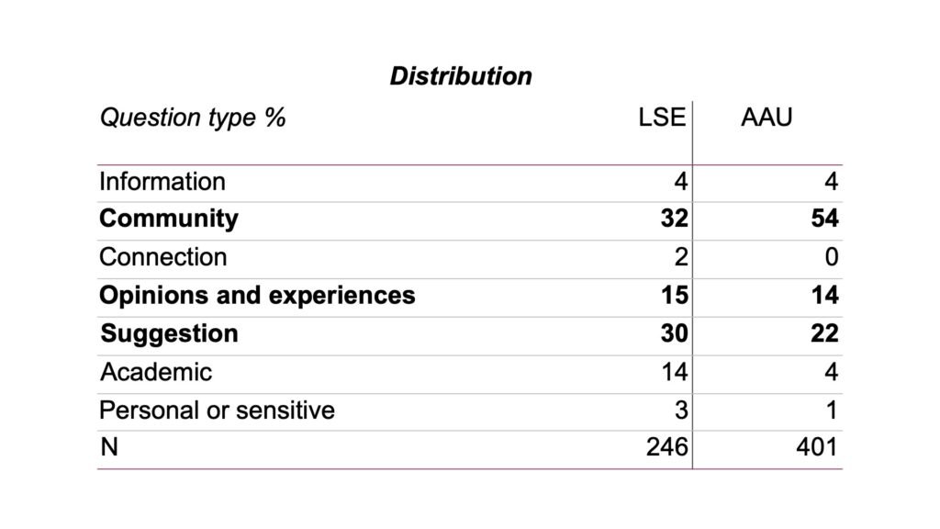Click the AAU column header
940x529 pixels.
766,118
